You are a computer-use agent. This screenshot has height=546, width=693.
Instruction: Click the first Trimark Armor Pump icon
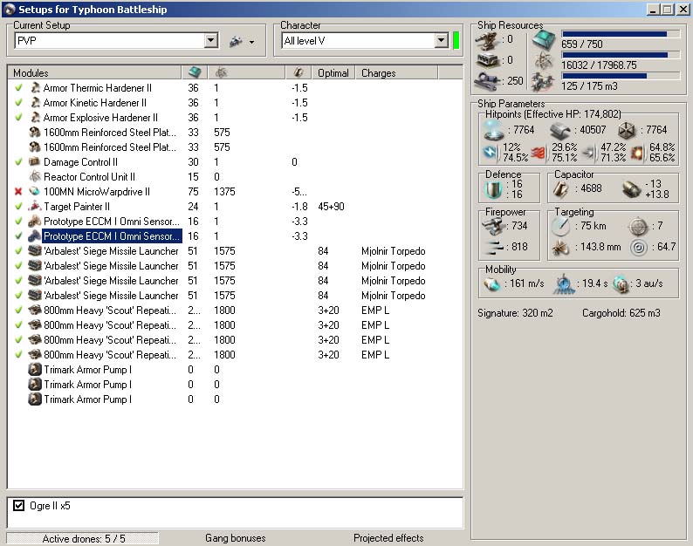pos(35,370)
